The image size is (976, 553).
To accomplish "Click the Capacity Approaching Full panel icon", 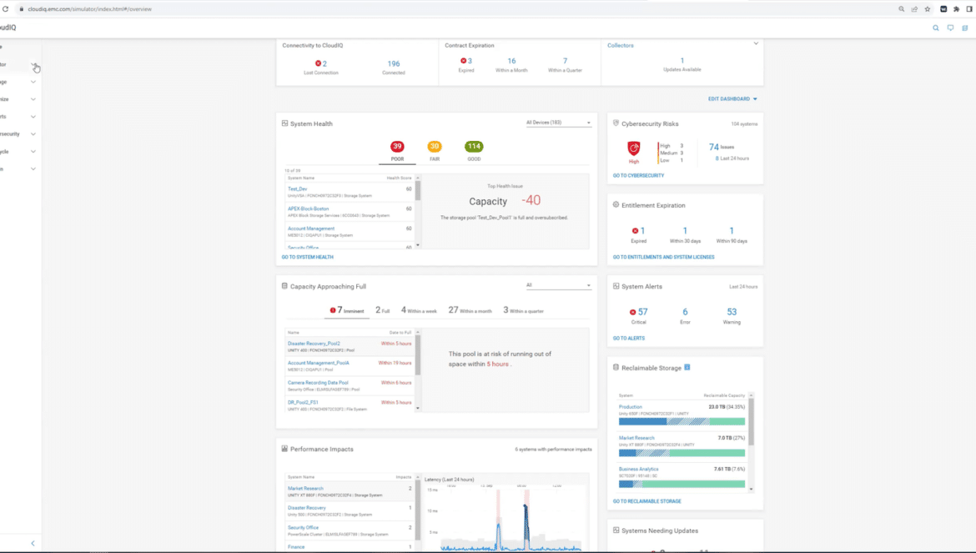I will [x=284, y=286].
